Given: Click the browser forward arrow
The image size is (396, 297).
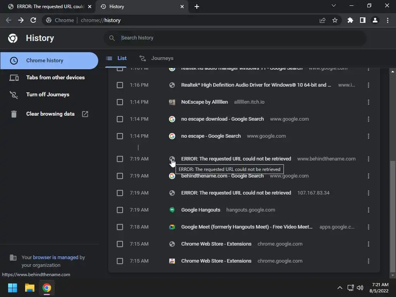Looking at the screenshot, I should click(x=21, y=20).
